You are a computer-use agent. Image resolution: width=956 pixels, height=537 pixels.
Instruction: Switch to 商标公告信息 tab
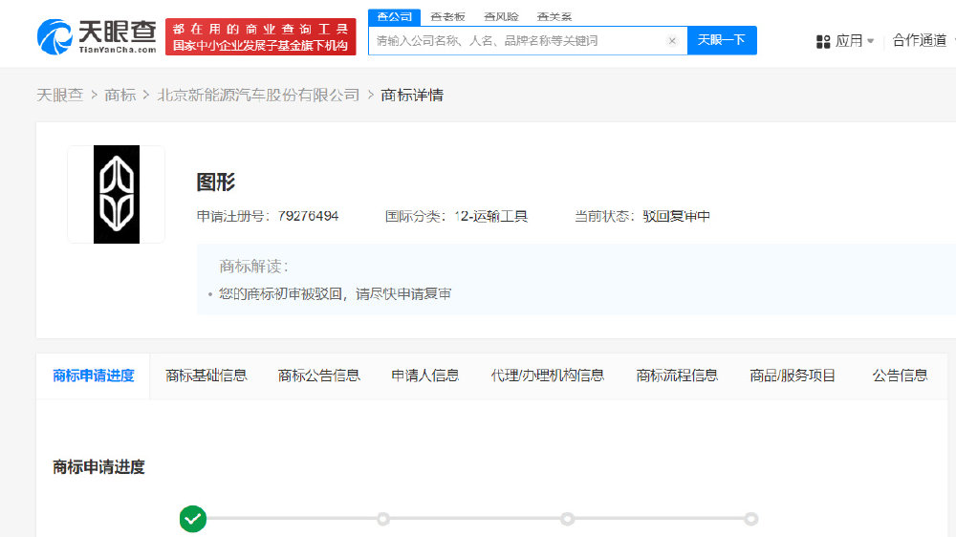point(319,376)
